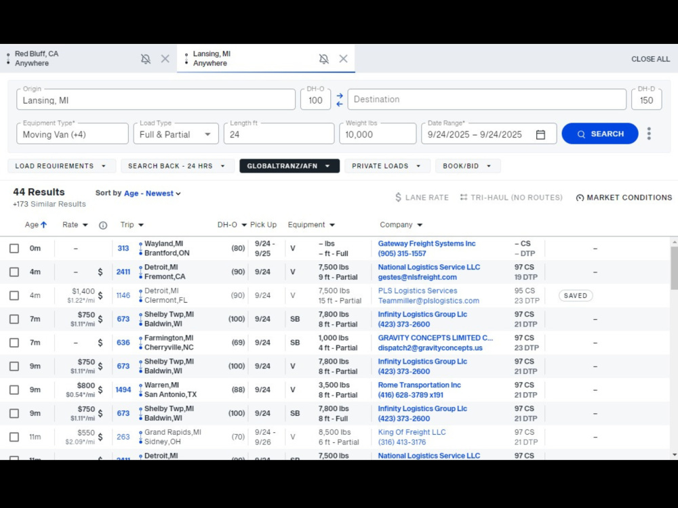This screenshot has height=508, width=678.
Task: Click Close All tabs
Action: click(650, 59)
